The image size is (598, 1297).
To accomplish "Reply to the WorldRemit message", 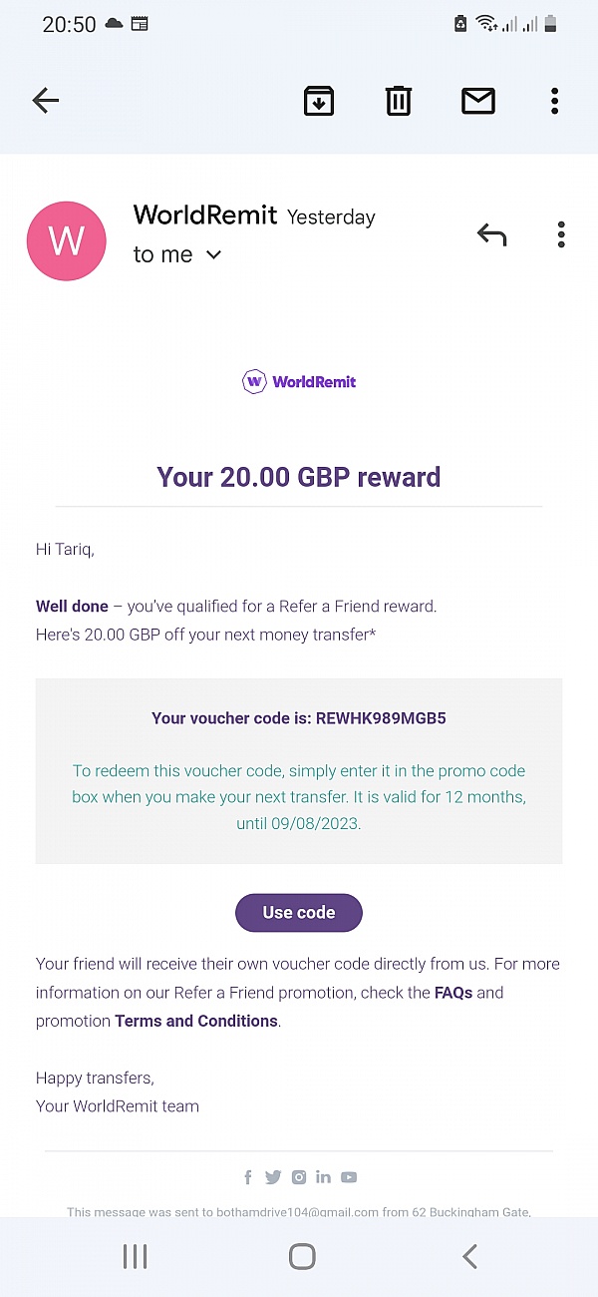I will [x=491, y=234].
